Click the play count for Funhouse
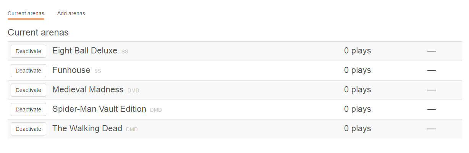The height and width of the screenshot is (153, 469). [357, 70]
